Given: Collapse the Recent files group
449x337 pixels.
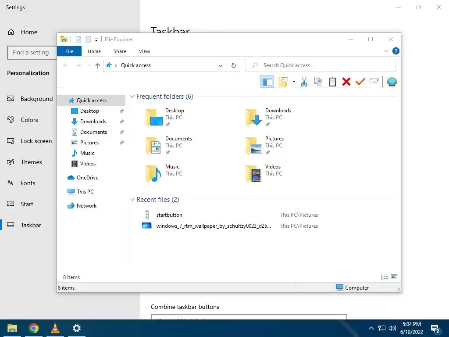Looking at the screenshot, I should coord(132,200).
